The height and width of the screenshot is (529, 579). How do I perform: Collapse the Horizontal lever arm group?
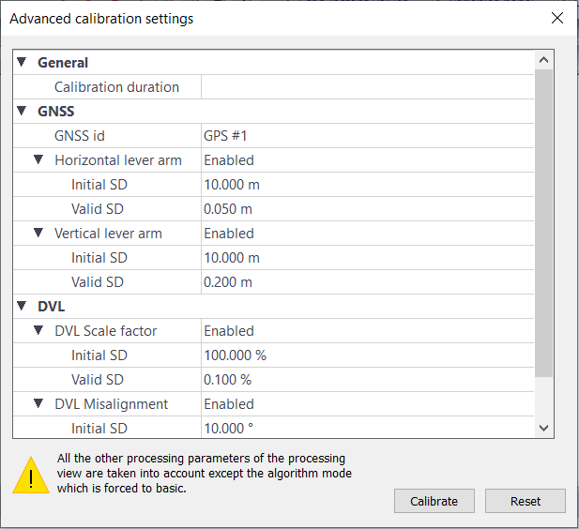pyautogui.click(x=38, y=159)
